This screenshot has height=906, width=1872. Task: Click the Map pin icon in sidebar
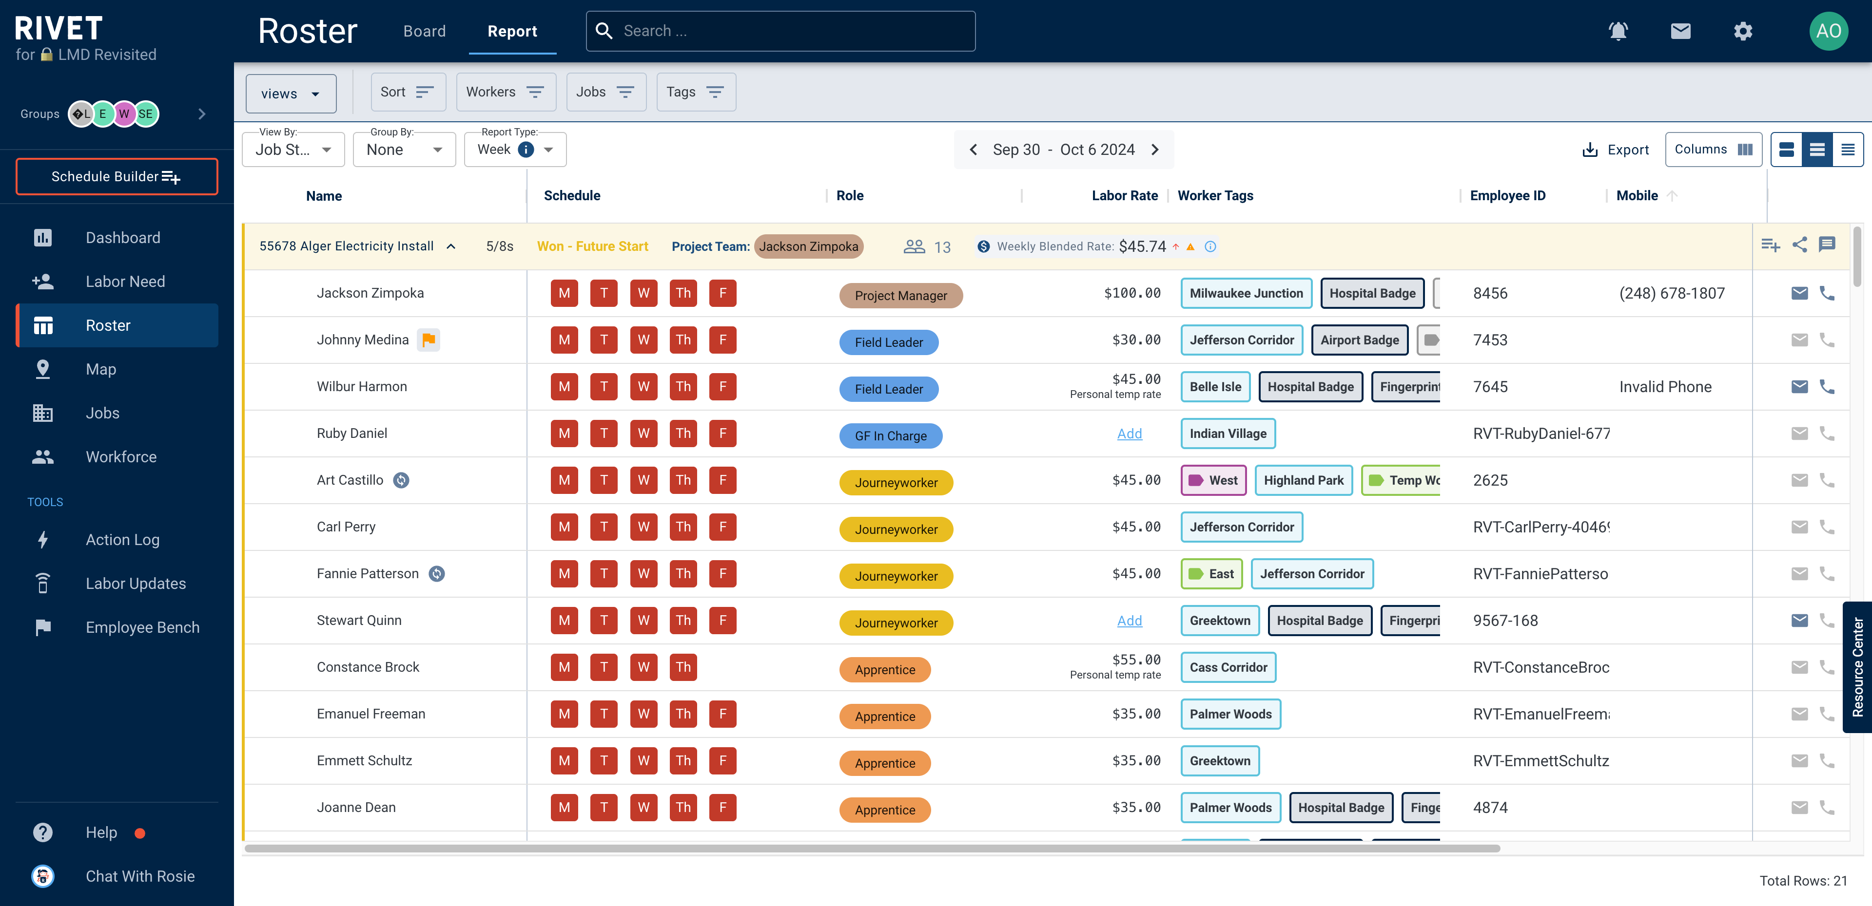(x=43, y=369)
